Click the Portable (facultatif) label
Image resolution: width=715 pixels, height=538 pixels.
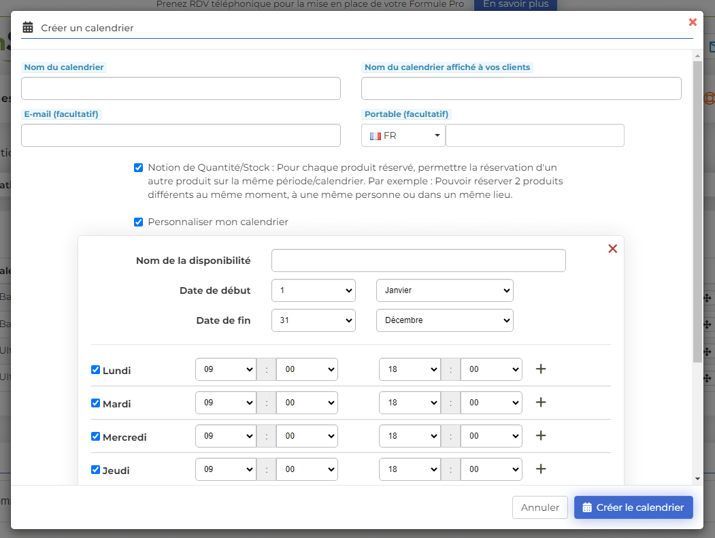point(406,114)
